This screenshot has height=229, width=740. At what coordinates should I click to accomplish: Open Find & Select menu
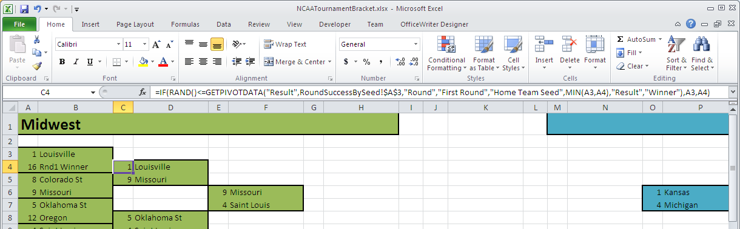(702, 53)
